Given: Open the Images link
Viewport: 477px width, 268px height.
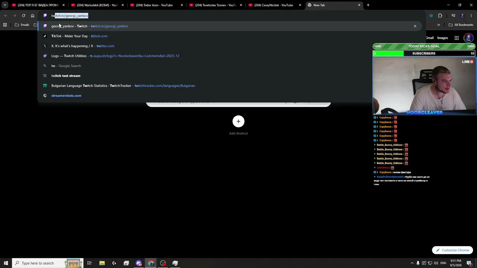Looking at the screenshot, I should coord(443,38).
